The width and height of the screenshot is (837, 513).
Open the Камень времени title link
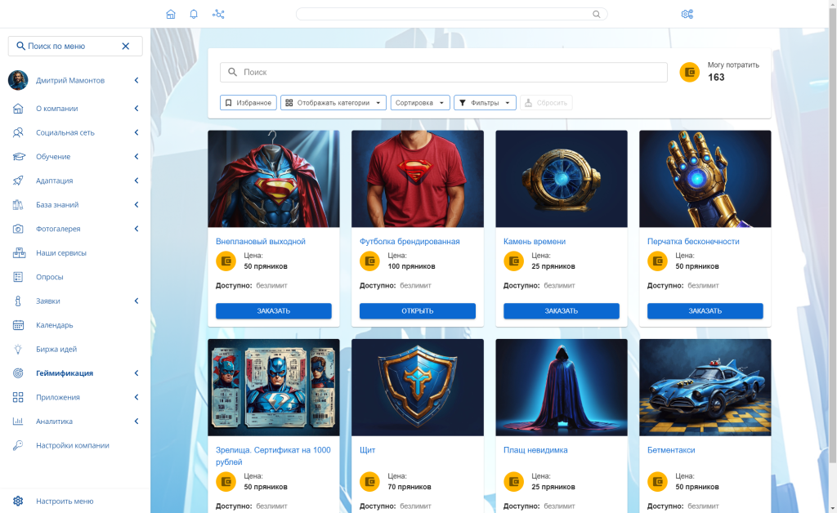(x=535, y=242)
